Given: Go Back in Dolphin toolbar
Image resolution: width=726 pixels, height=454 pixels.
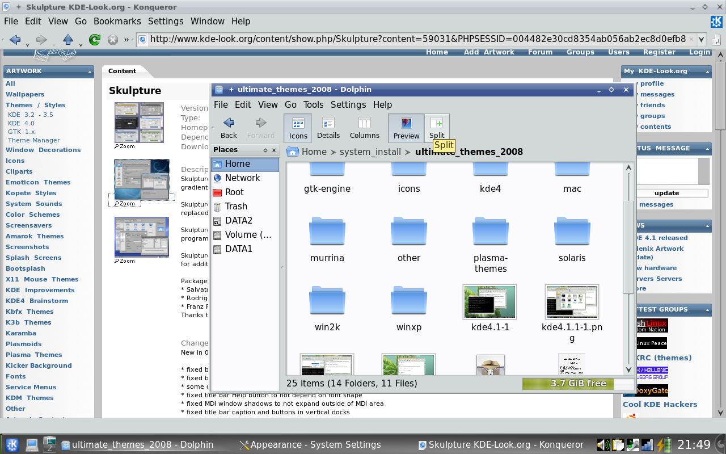Looking at the screenshot, I should pos(229,128).
